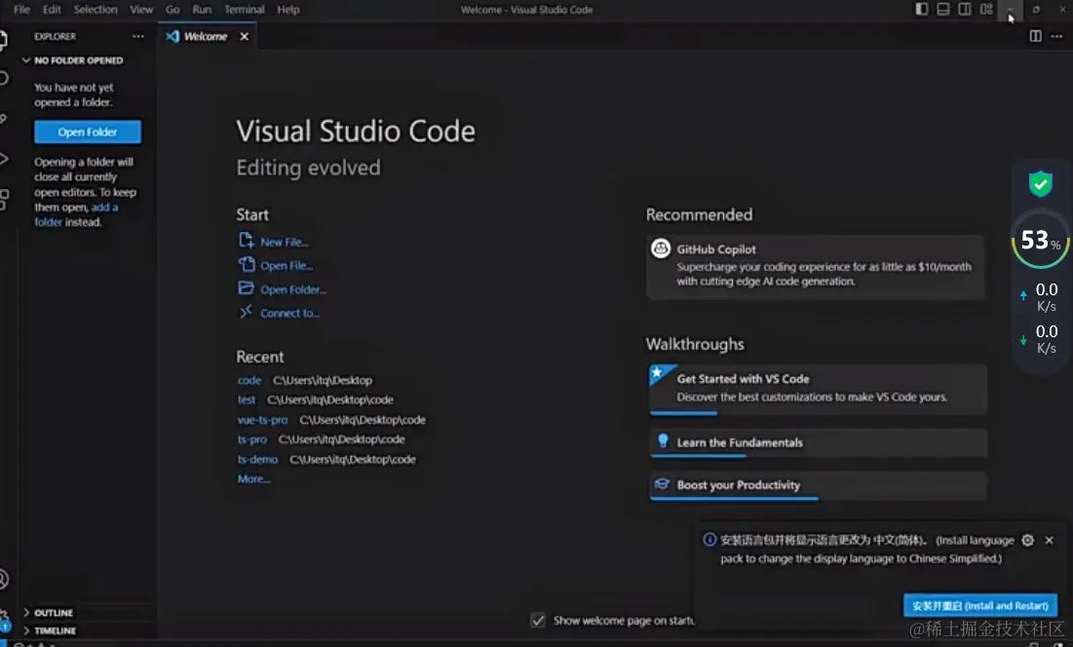1073x647 pixels.
Task: Click the Connect to... link
Action: coord(289,313)
